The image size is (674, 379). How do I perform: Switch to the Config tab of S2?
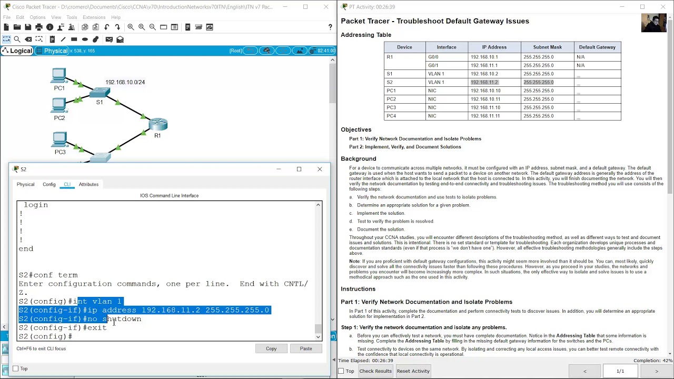(x=49, y=184)
